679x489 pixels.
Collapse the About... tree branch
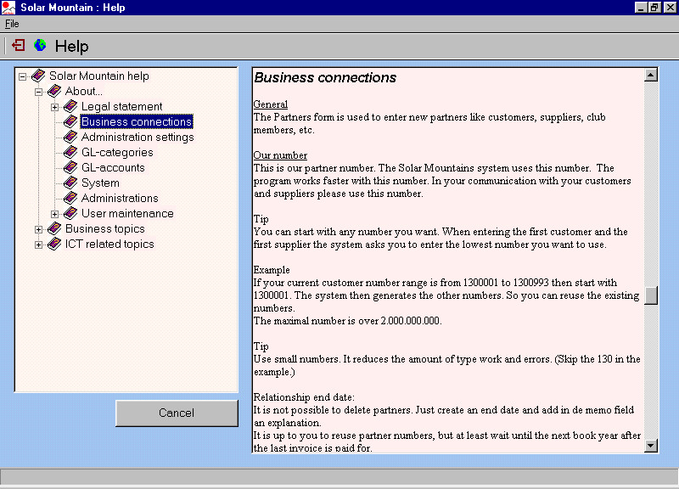38,92
